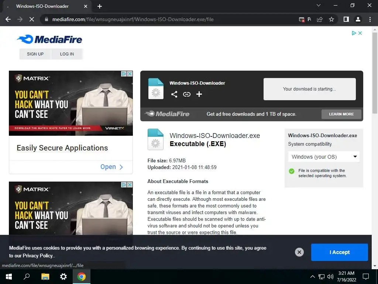Image resolution: width=378 pixels, height=284 pixels.
Task: Click the LOG IN button
Action: pos(67,54)
